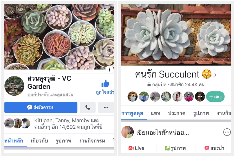Viewport: 235px width, 157px height.
Task: Open circled ellipsis post options
Action: [227, 132]
